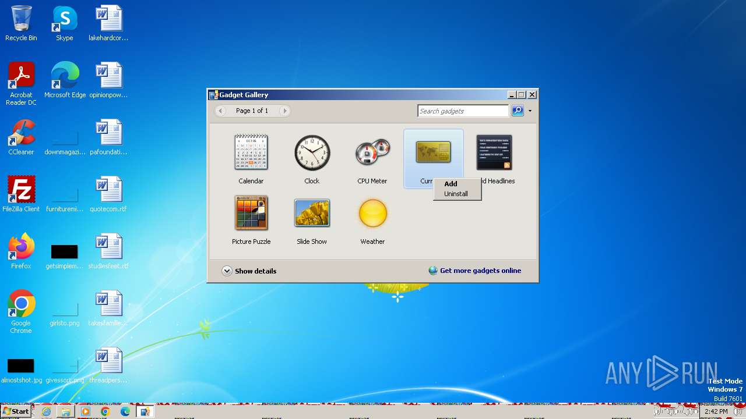
Task: Select the Calendar gadget
Action: [251, 158]
